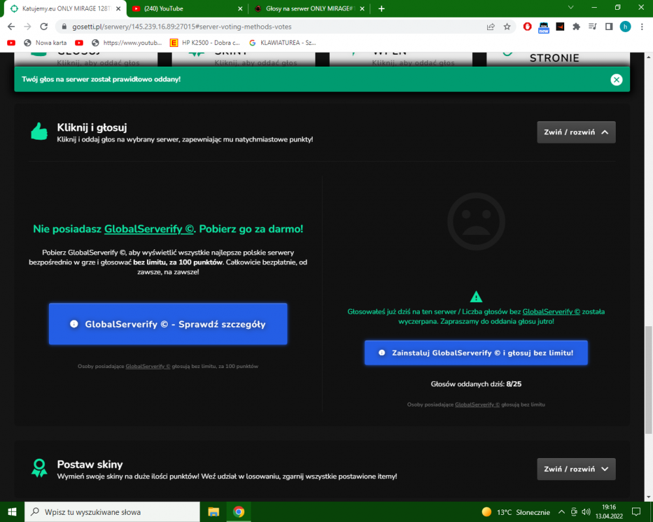Expand the Postaw skiny section
Viewport: 653px width, 522px height.
[576, 469]
